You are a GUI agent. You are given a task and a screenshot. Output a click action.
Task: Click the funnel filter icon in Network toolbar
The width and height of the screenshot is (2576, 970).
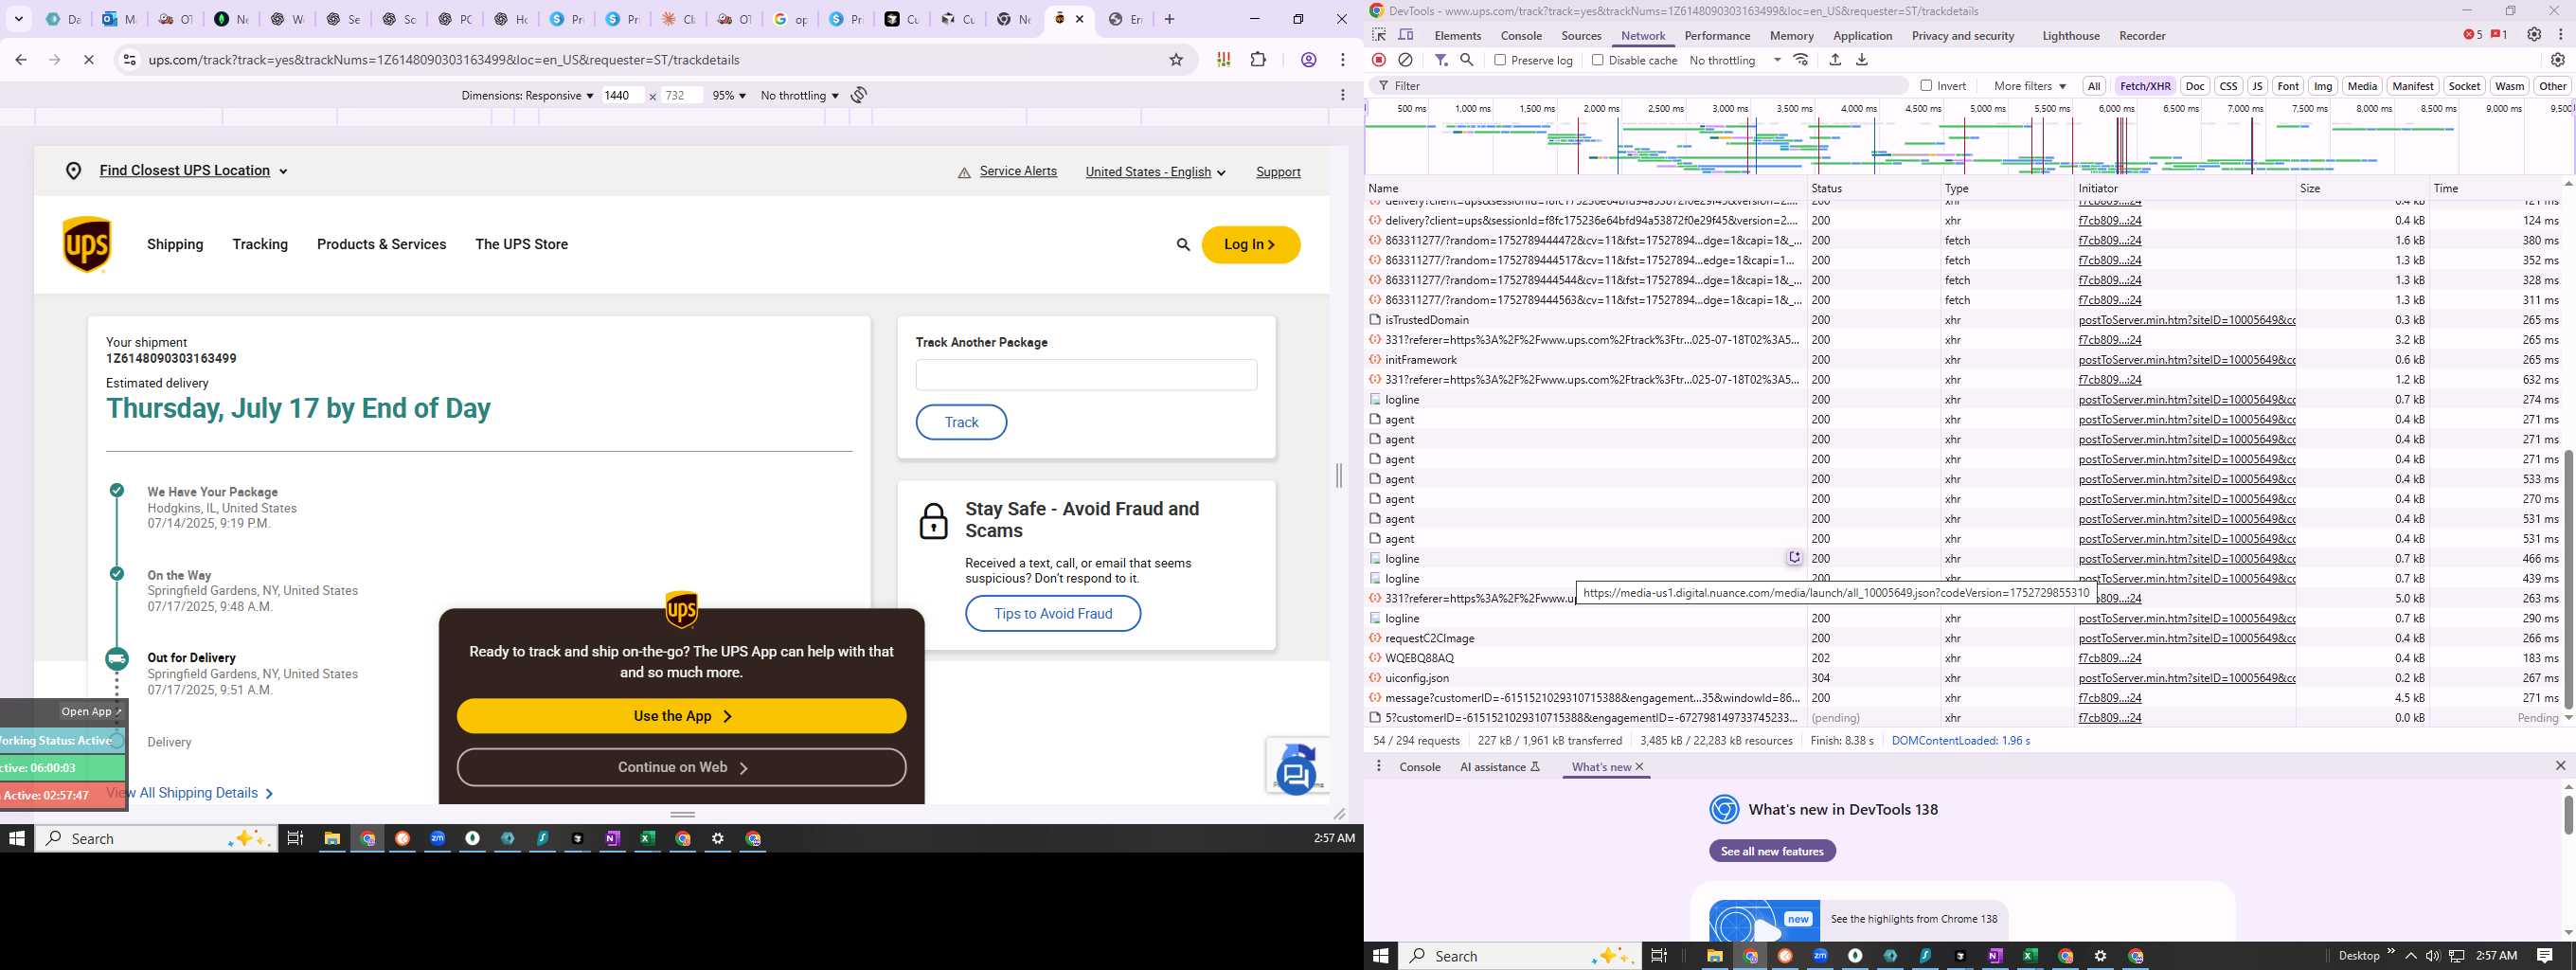tap(1441, 60)
